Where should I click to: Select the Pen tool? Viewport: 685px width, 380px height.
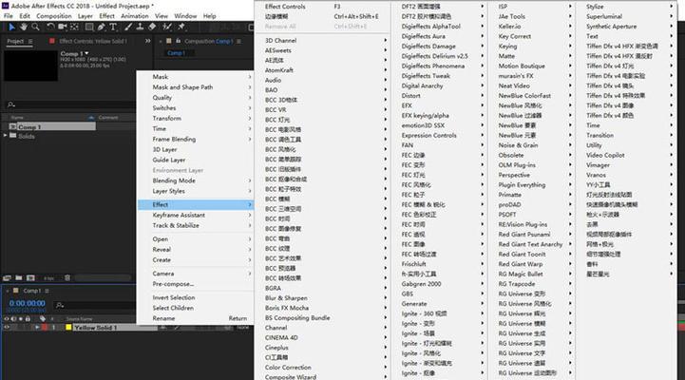pos(101,28)
